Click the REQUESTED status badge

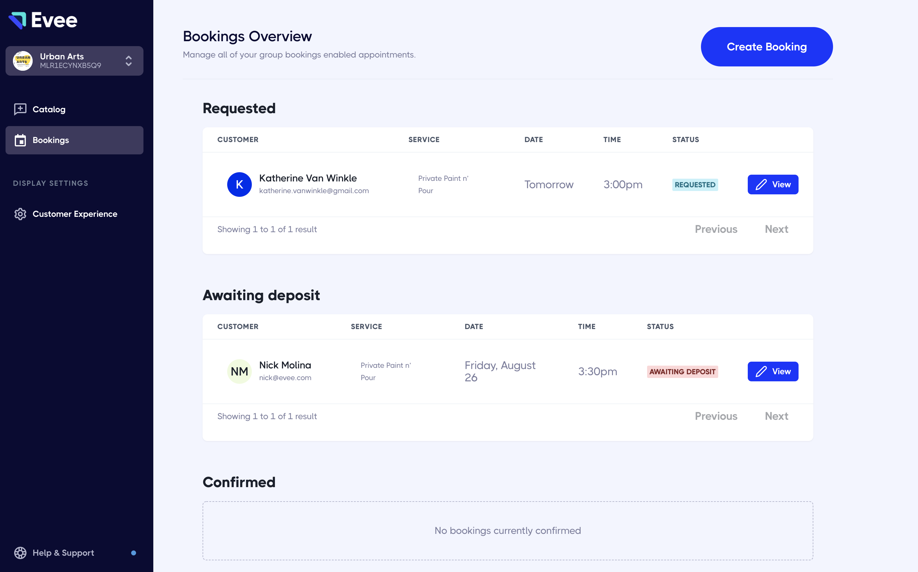[695, 185]
